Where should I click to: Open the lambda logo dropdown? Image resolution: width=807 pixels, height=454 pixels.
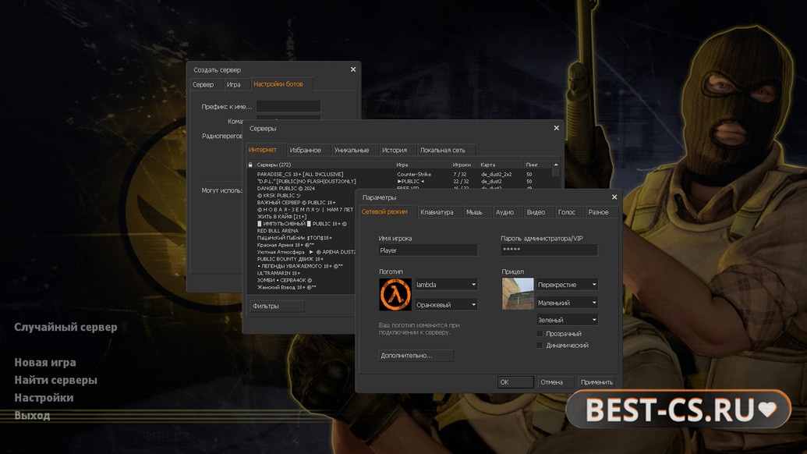[446, 285]
